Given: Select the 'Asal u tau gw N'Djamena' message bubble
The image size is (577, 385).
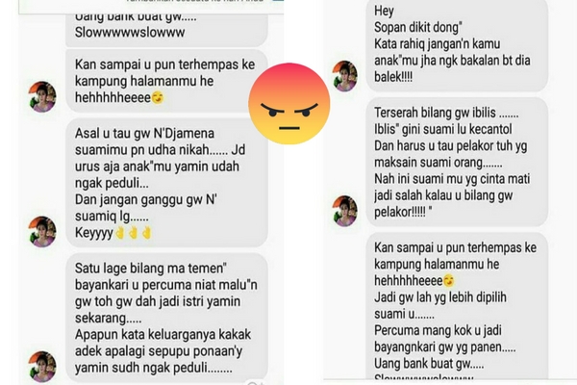Looking at the screenshot, I should [166, 183].
